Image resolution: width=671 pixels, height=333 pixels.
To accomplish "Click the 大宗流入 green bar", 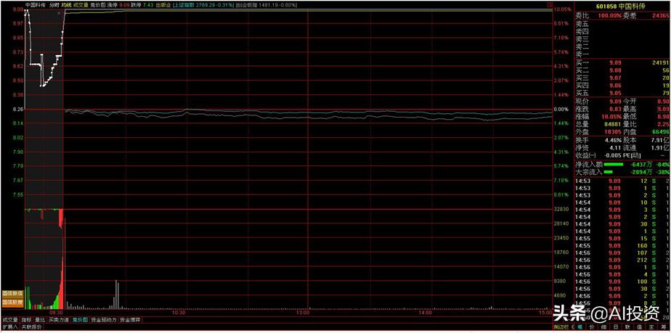I will pos(608,172).
